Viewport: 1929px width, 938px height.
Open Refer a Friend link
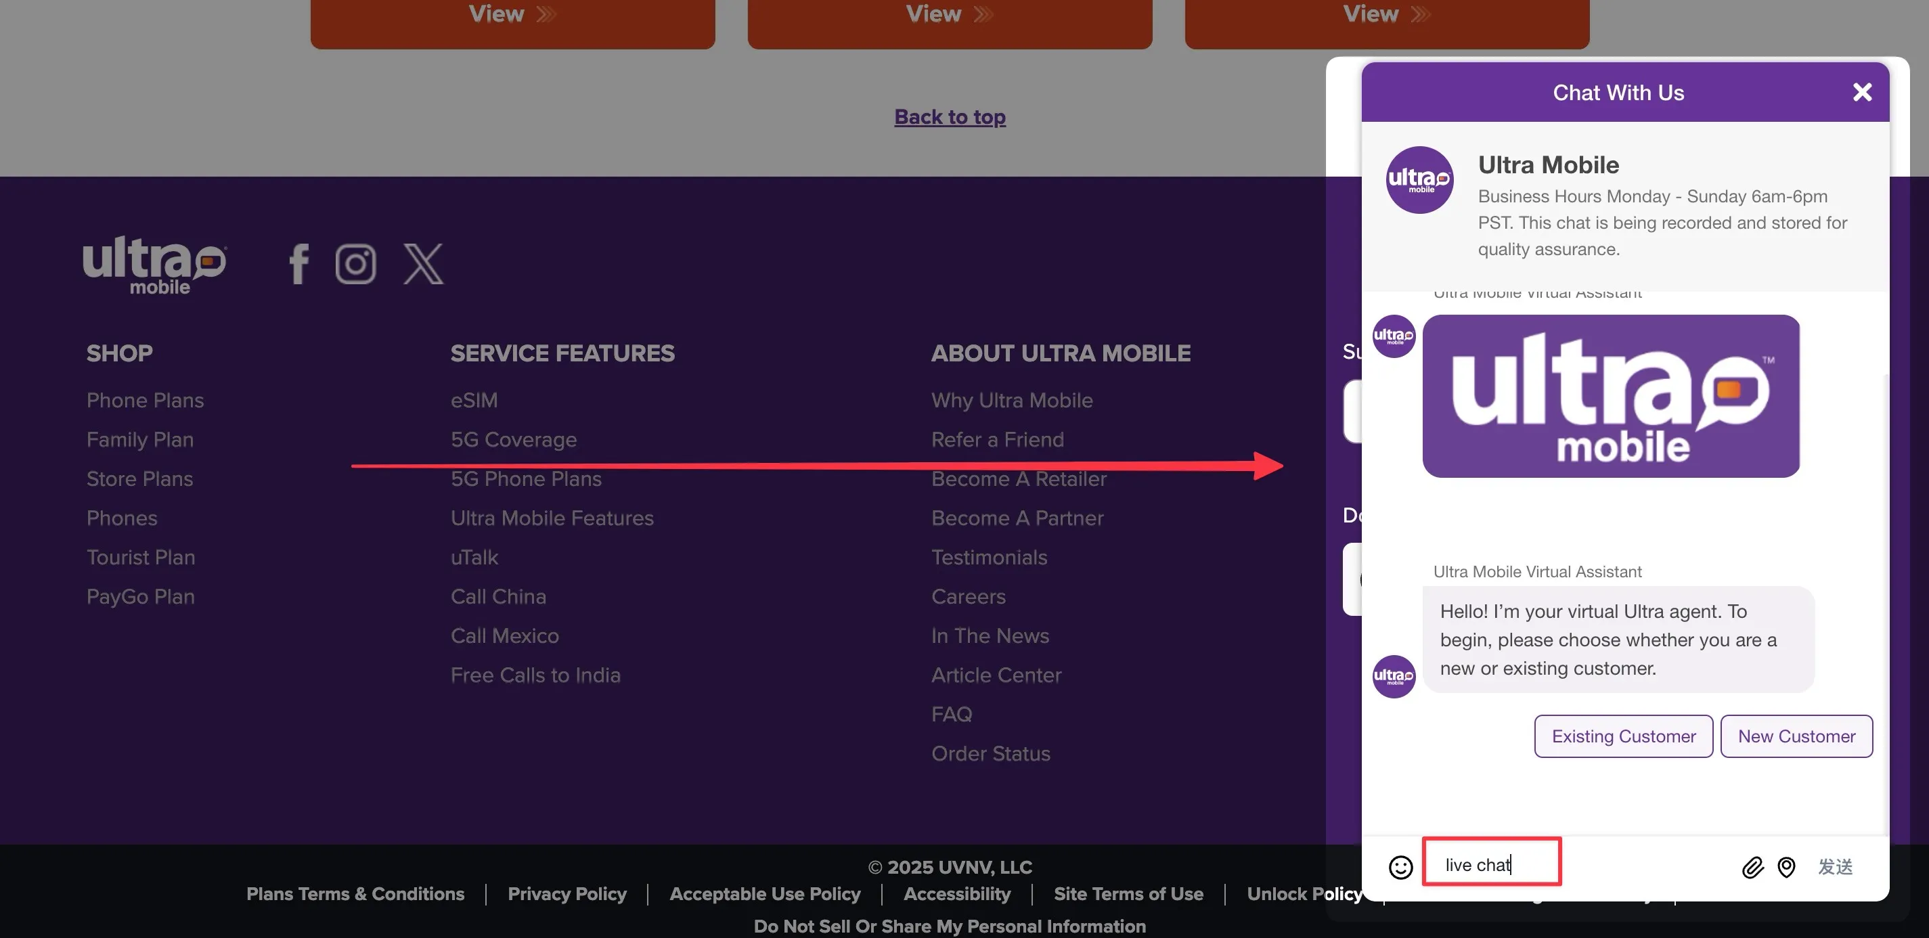(x=998, y=439)
